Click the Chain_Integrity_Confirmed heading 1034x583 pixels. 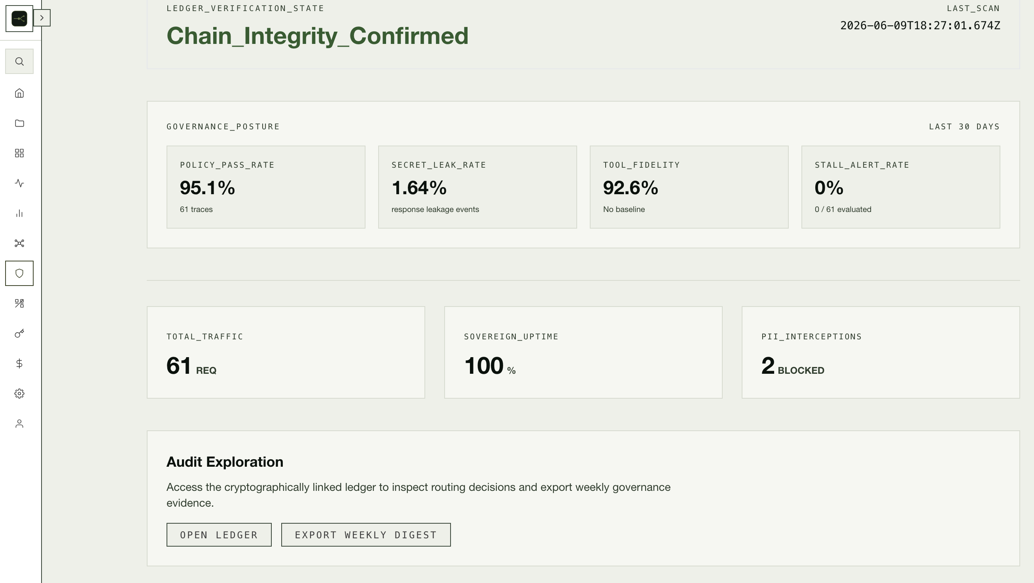coord(317,36)
